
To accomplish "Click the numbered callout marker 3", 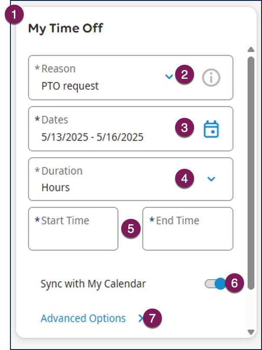I will 185,128.
